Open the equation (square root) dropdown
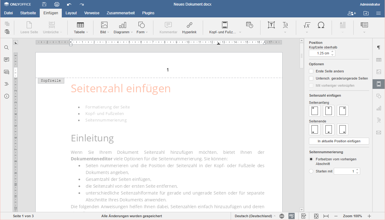 click(x=307, y=32)
